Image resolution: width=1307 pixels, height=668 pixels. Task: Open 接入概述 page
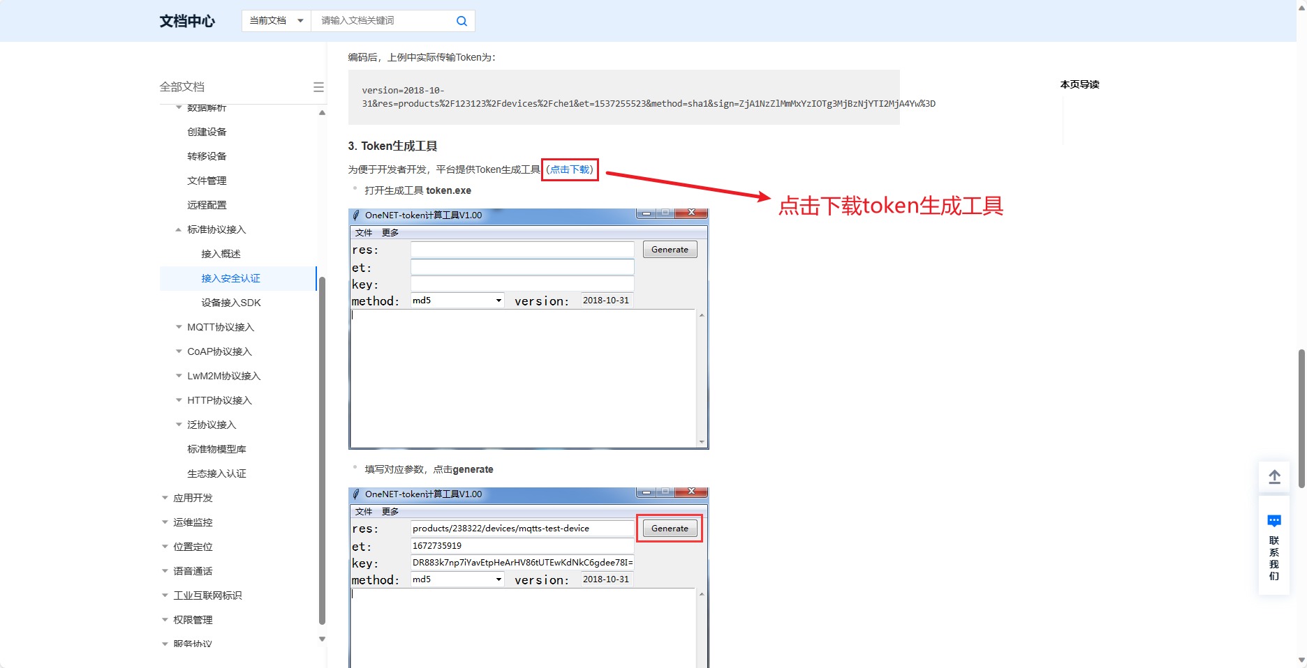221,254
